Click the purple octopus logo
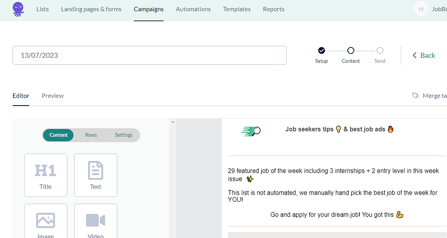This screenshot has height=238, width=447. coord(18,9)
